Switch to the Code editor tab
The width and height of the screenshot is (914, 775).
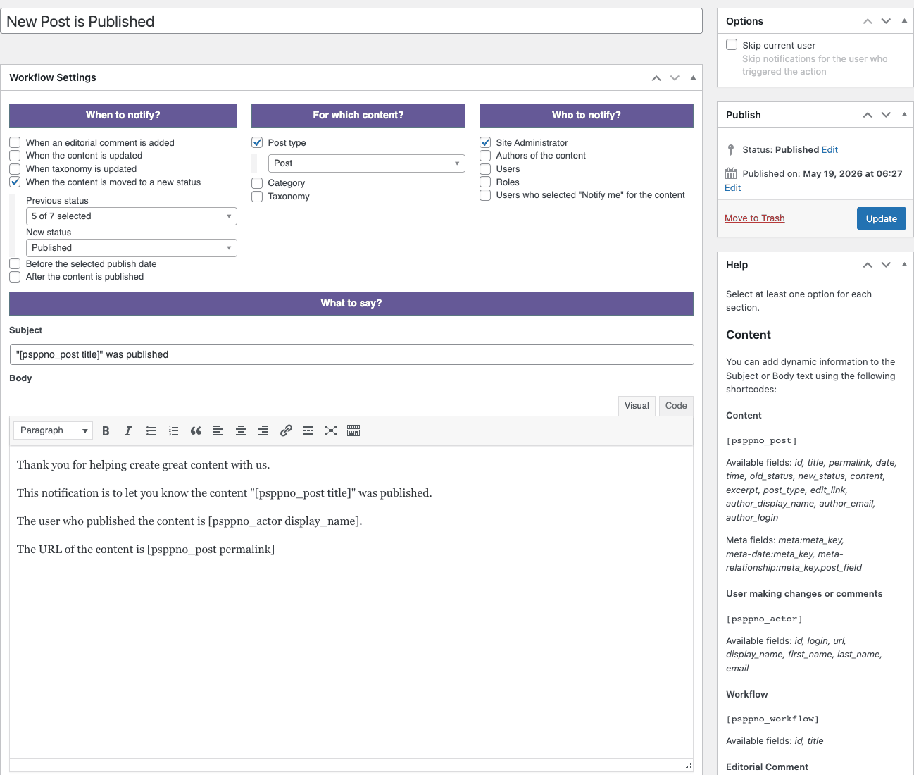click(676, 406)
